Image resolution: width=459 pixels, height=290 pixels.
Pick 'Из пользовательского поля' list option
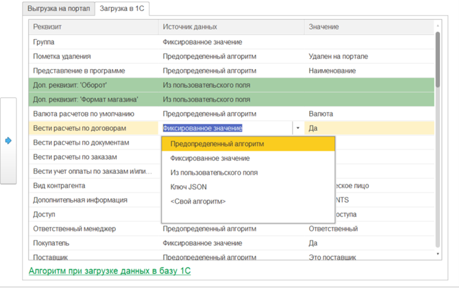pyautogui.click(x=214, y=173)
